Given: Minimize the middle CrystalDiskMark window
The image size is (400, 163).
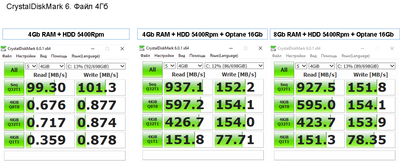Looking at the screenshot, I should point(231,48).
